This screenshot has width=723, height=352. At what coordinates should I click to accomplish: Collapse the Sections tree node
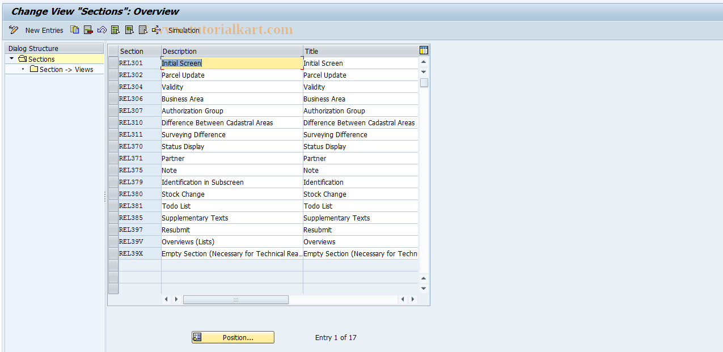point(11,59)
